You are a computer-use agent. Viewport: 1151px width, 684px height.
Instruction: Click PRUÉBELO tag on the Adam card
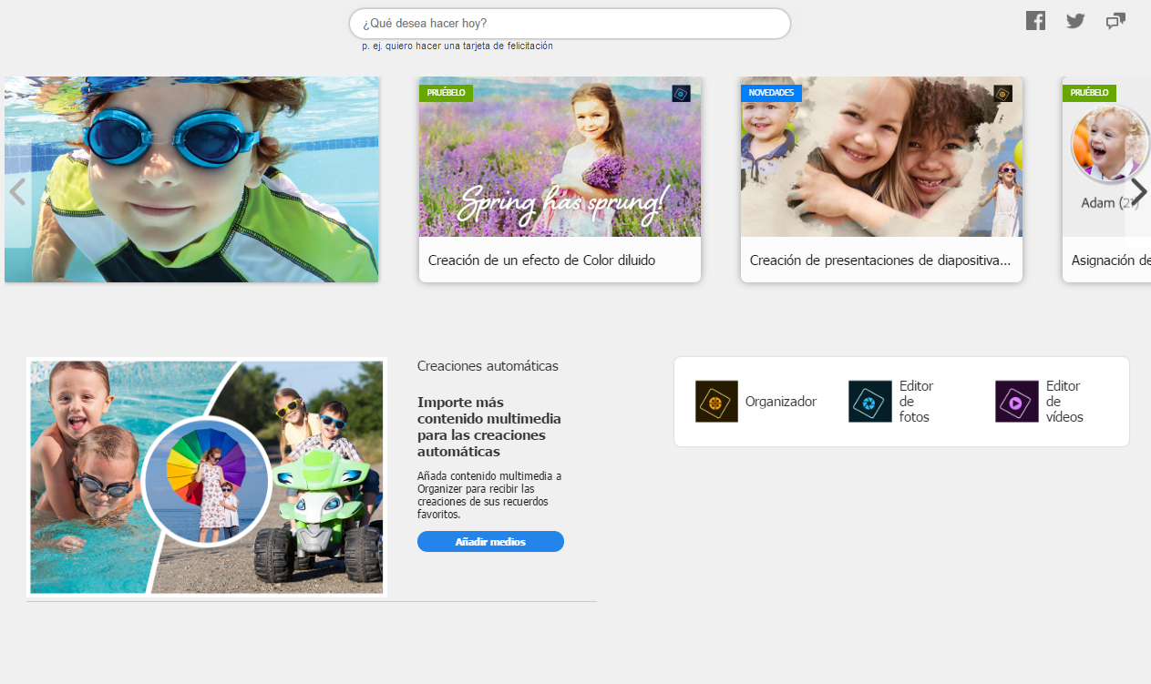[1089, 93]
